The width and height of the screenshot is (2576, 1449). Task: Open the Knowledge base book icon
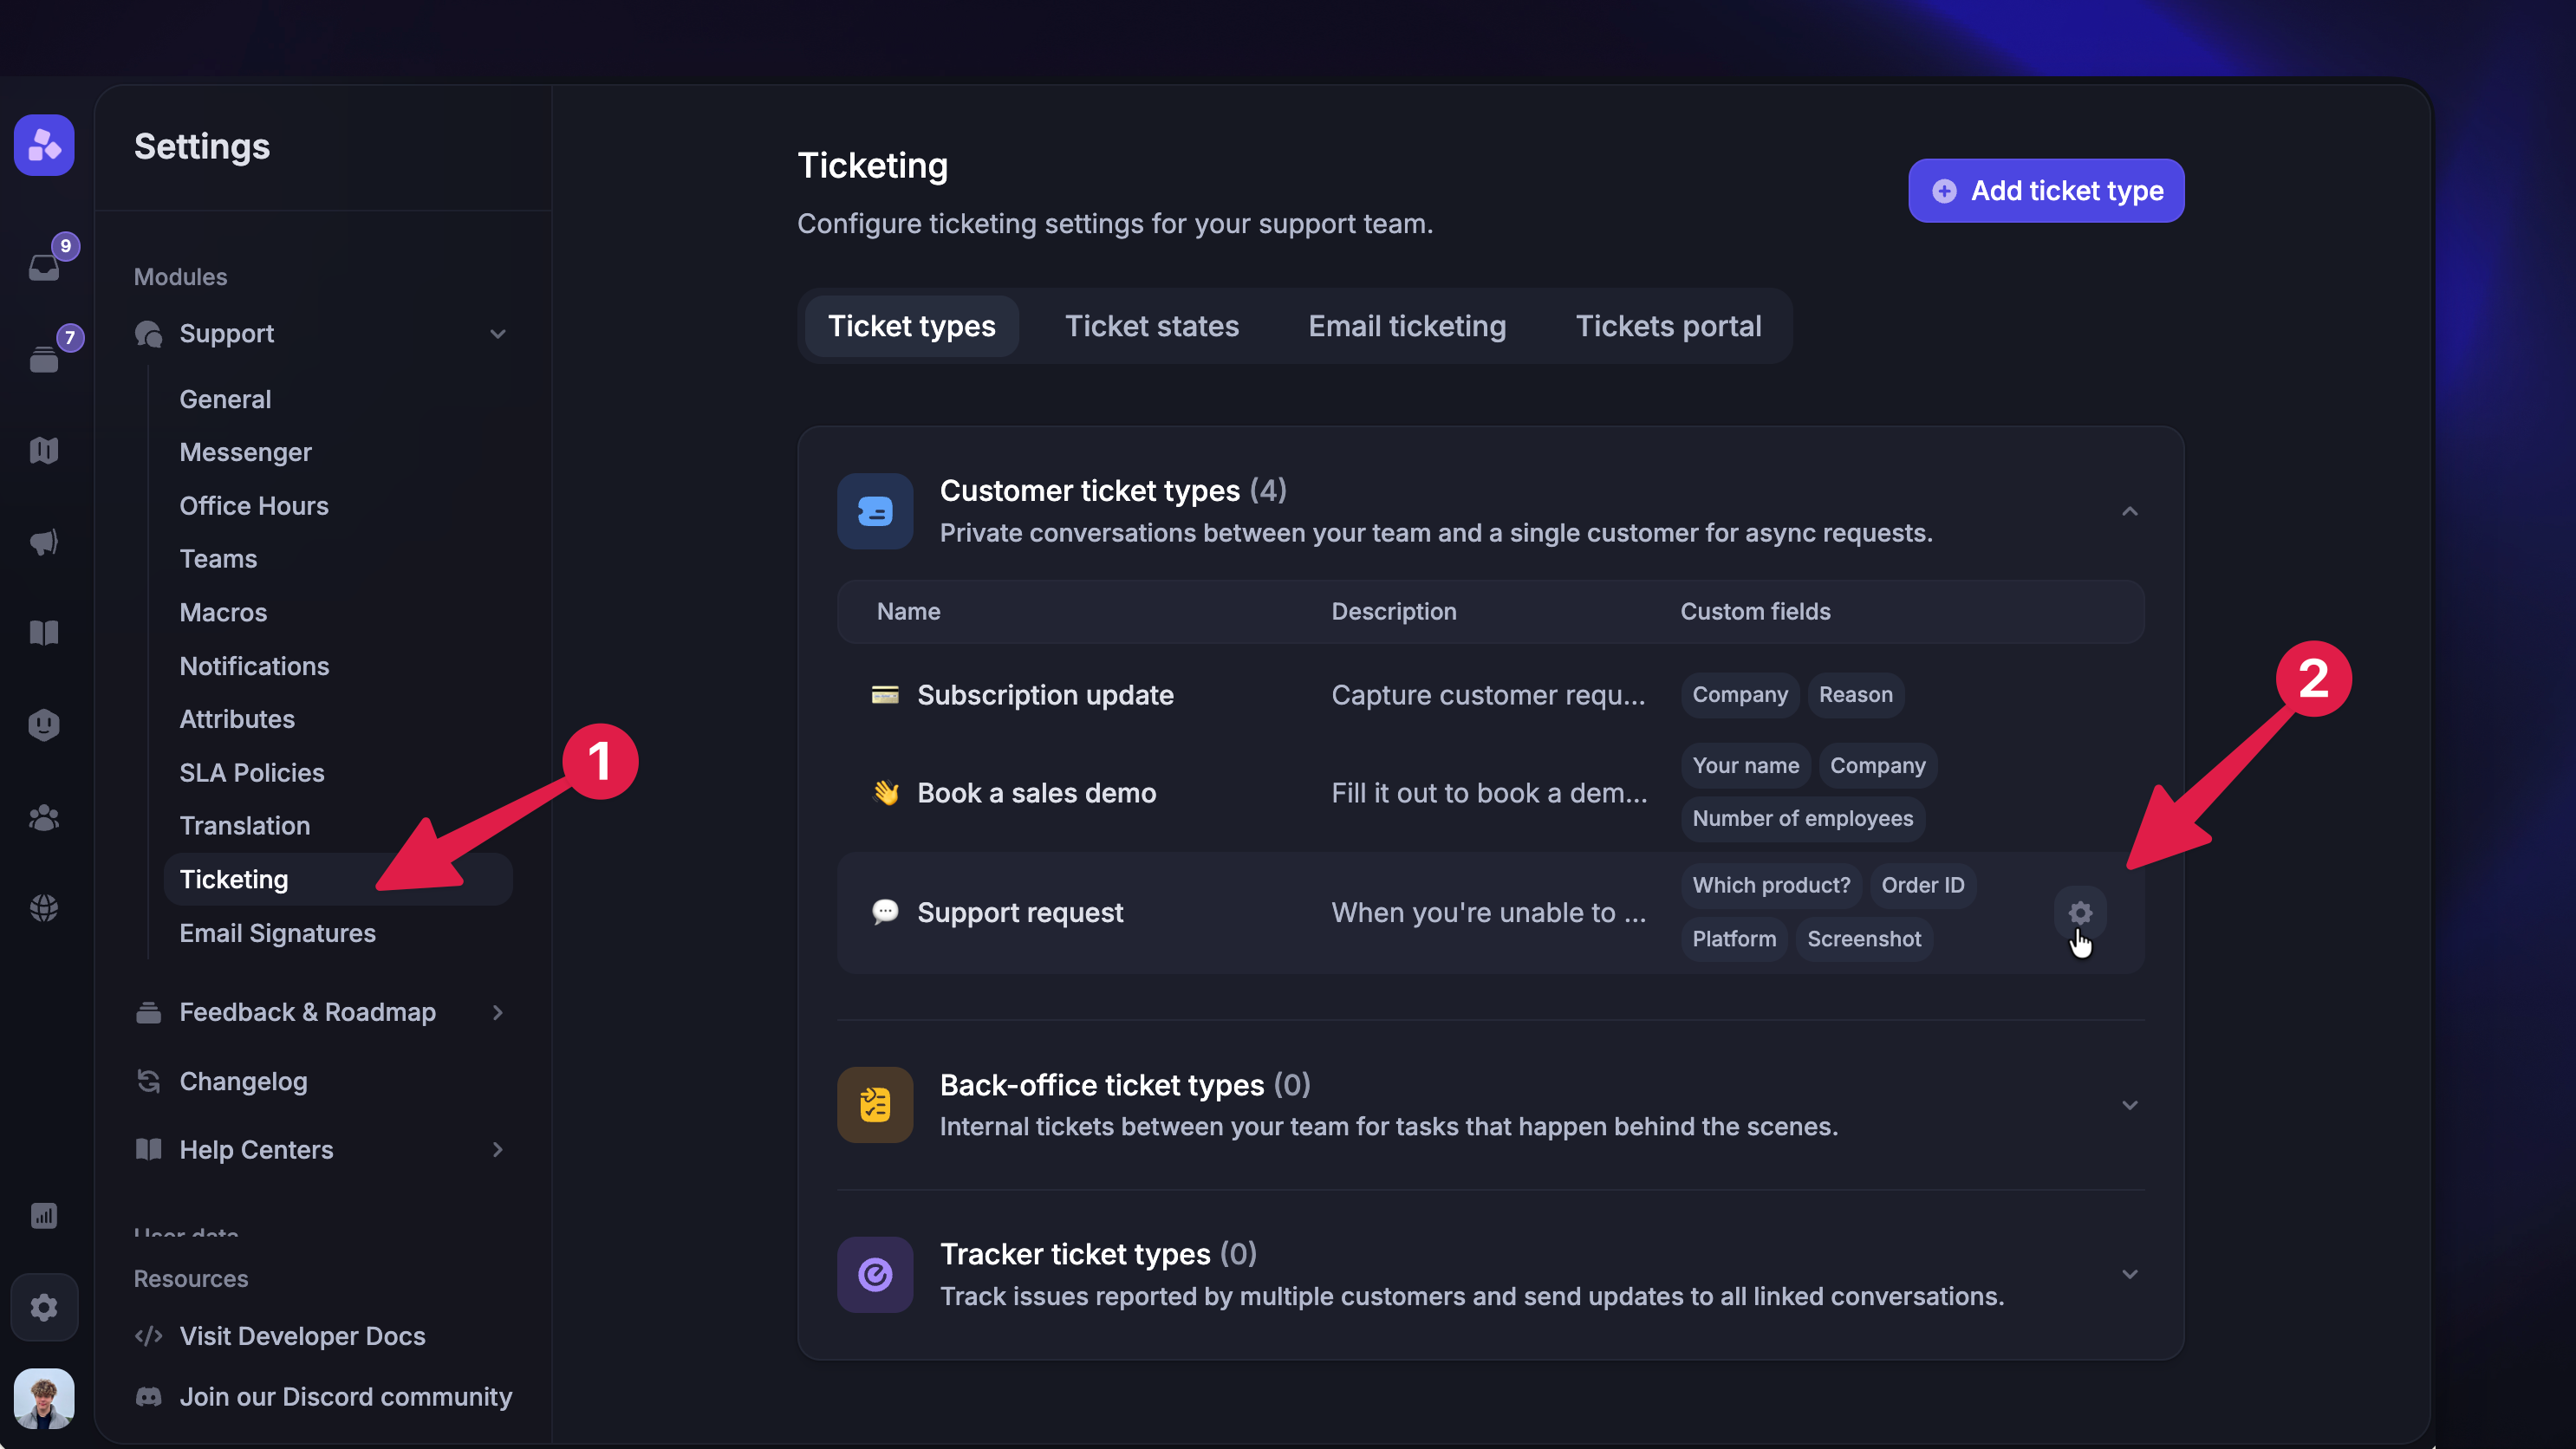click(x=43, y=632)
